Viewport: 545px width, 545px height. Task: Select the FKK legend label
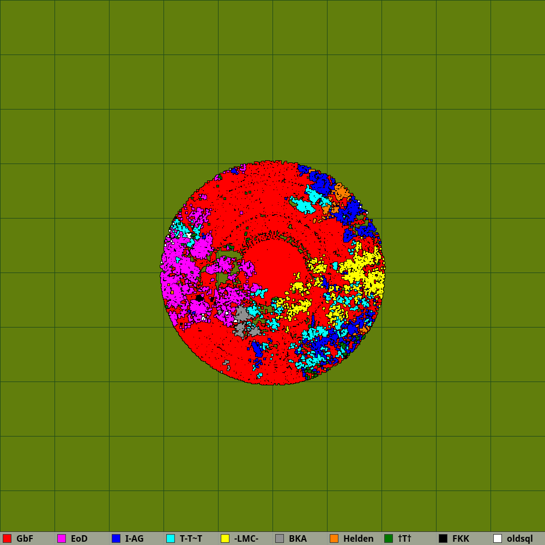click(x=461, y=538)
